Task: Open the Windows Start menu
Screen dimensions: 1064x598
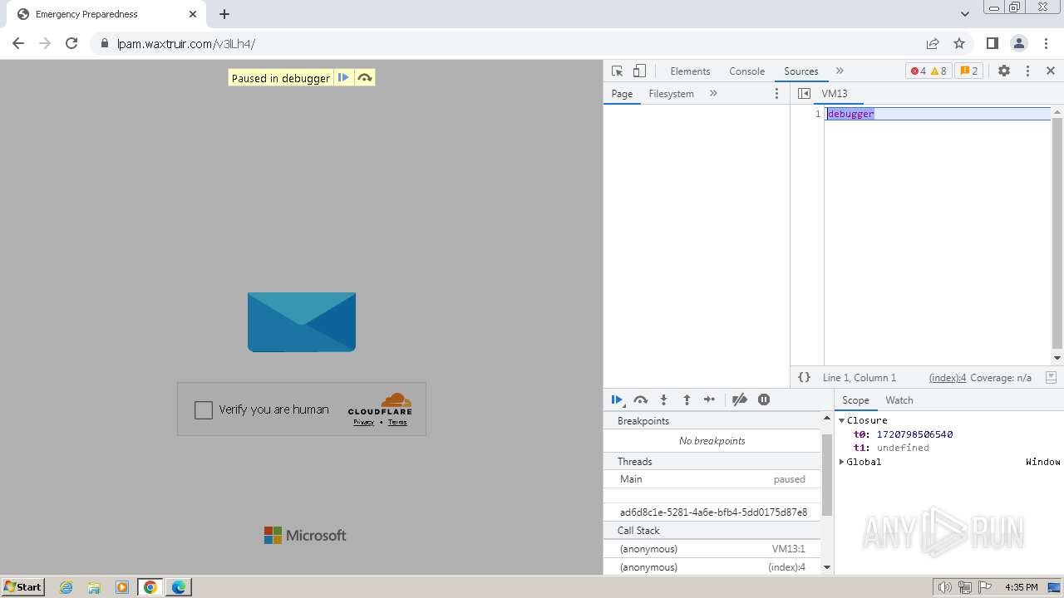Action: [23, 587]
